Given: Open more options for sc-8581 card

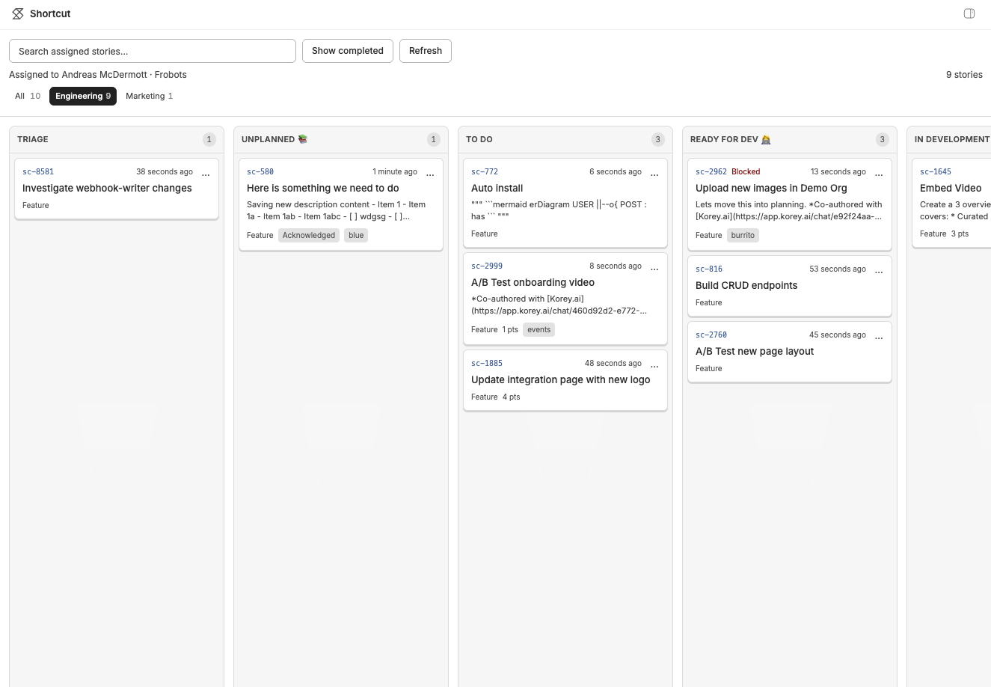Looking at the screenshot, I should [206, 173].
